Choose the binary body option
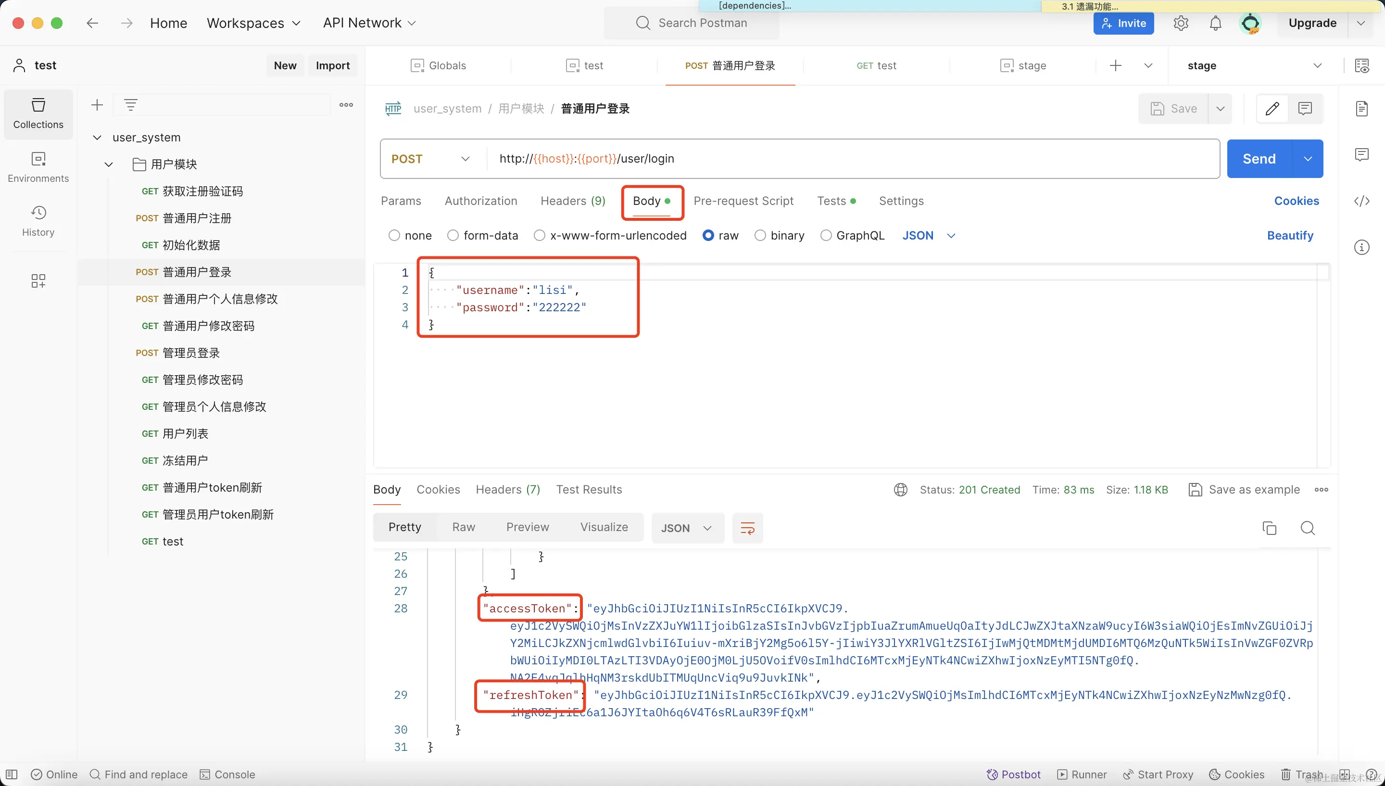1385x786 pixels. (760, 235)
